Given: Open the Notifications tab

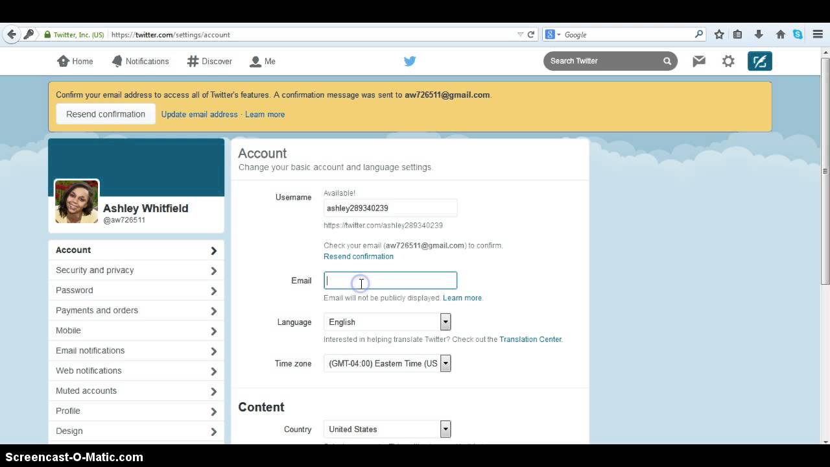Looking at the screenshot, I should (140, 61).
